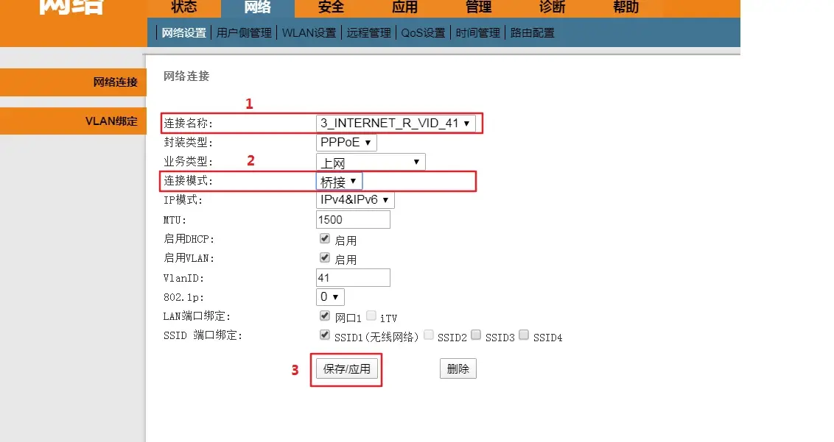Uncheck the SSID1(无线网络) binding checkbox
Image resolution: width=834 pixels, height=442 pixels.
tap(325, 335)
